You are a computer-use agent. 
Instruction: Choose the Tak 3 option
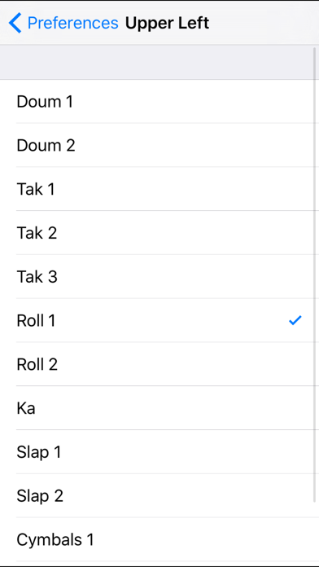point(159,277)
